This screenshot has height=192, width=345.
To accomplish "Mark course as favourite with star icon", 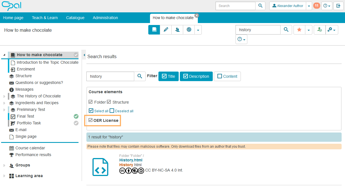I will click(x=299, y=30).
